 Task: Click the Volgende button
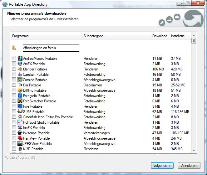click(x=162, y=166)
